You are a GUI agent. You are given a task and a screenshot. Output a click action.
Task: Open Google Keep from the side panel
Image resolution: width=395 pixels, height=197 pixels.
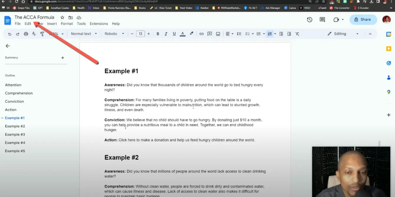point(388,49)
